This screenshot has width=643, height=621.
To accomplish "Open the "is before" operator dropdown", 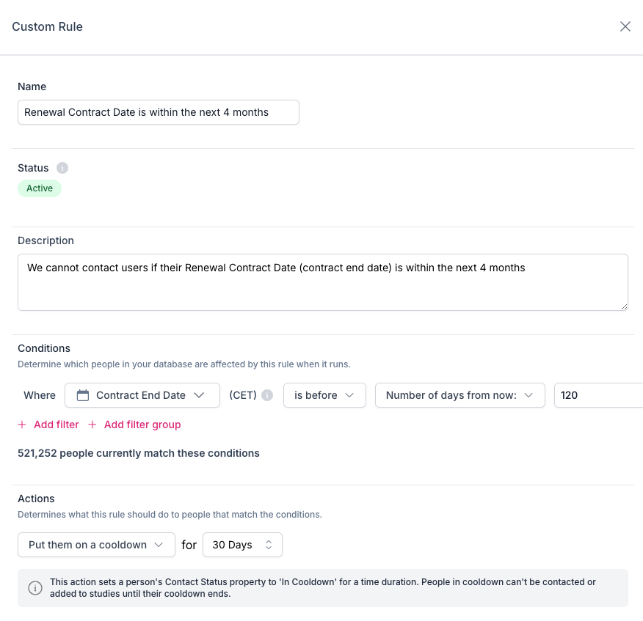I will click(324, 395).
